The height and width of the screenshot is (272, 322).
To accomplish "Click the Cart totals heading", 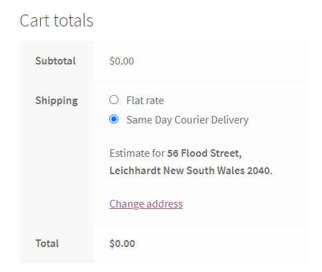I will [x=57, y=21].
